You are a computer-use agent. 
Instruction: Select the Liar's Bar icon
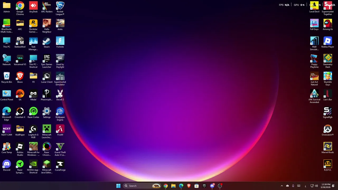[328, 94]
